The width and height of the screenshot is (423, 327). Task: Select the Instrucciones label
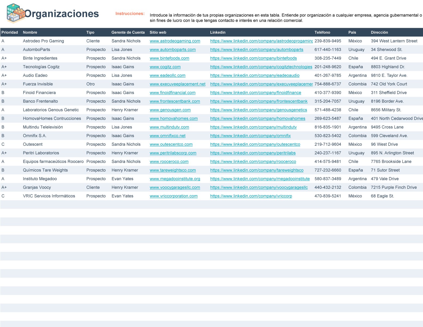[130, 14]
